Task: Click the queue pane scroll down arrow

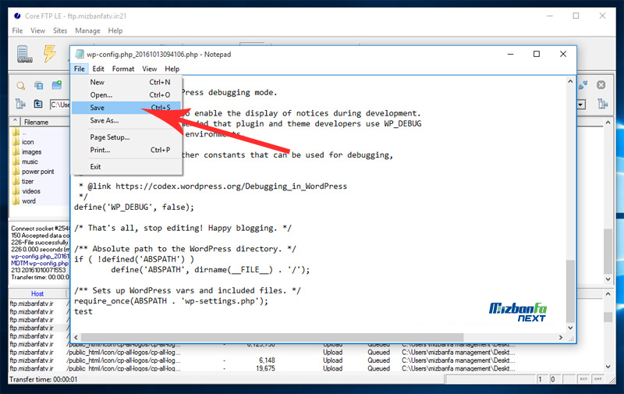Action: 608,367
